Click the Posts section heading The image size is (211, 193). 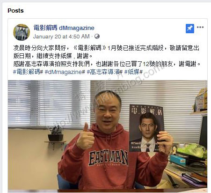15,11
